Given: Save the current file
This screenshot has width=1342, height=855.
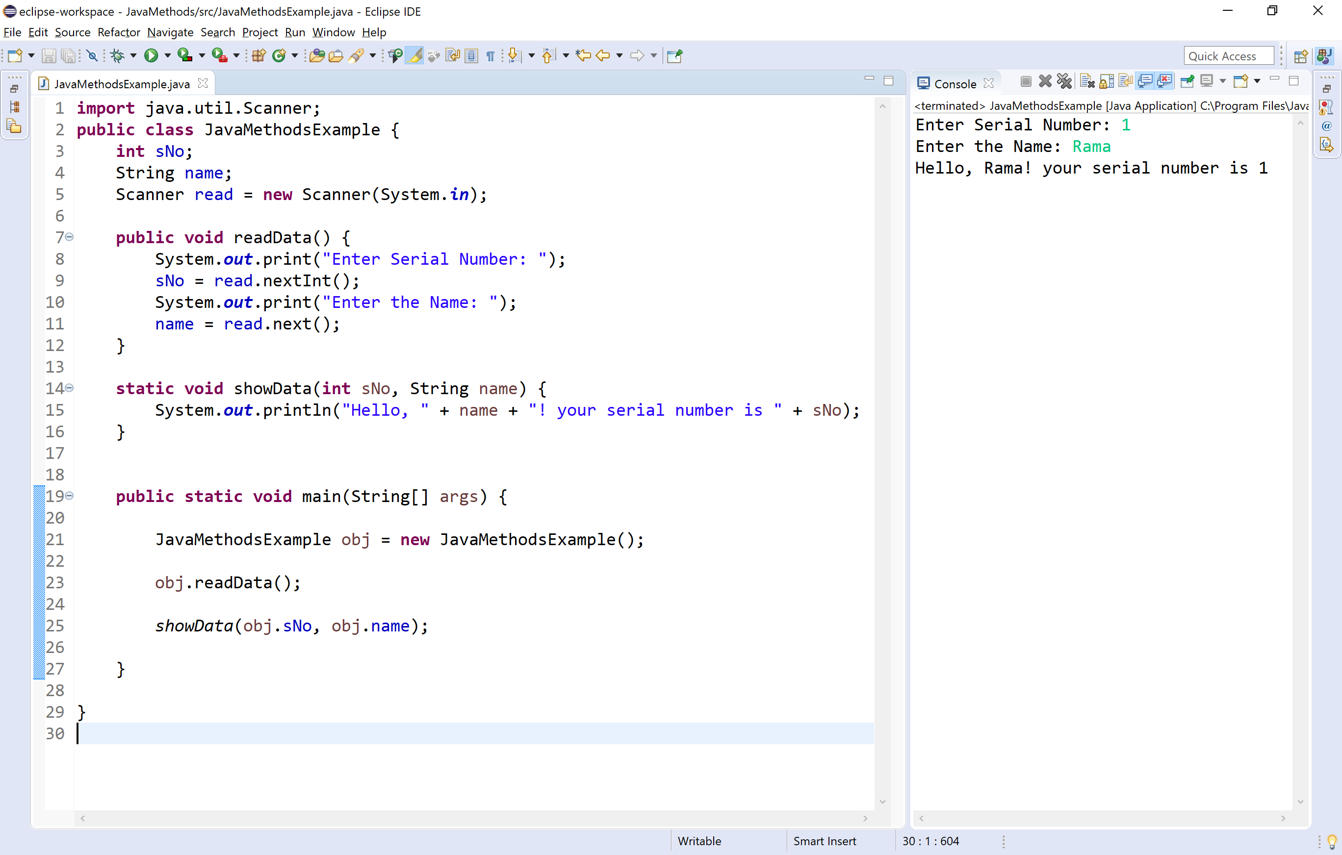Looking at the screenshot, I should point(49,55).
